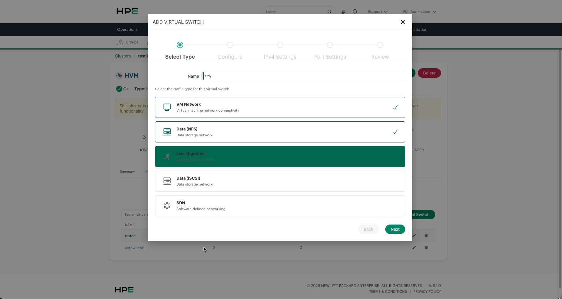Image resolution: width=562 pixels, height=299 pixels.
Task: Click the Name input field
Action: 304,76
